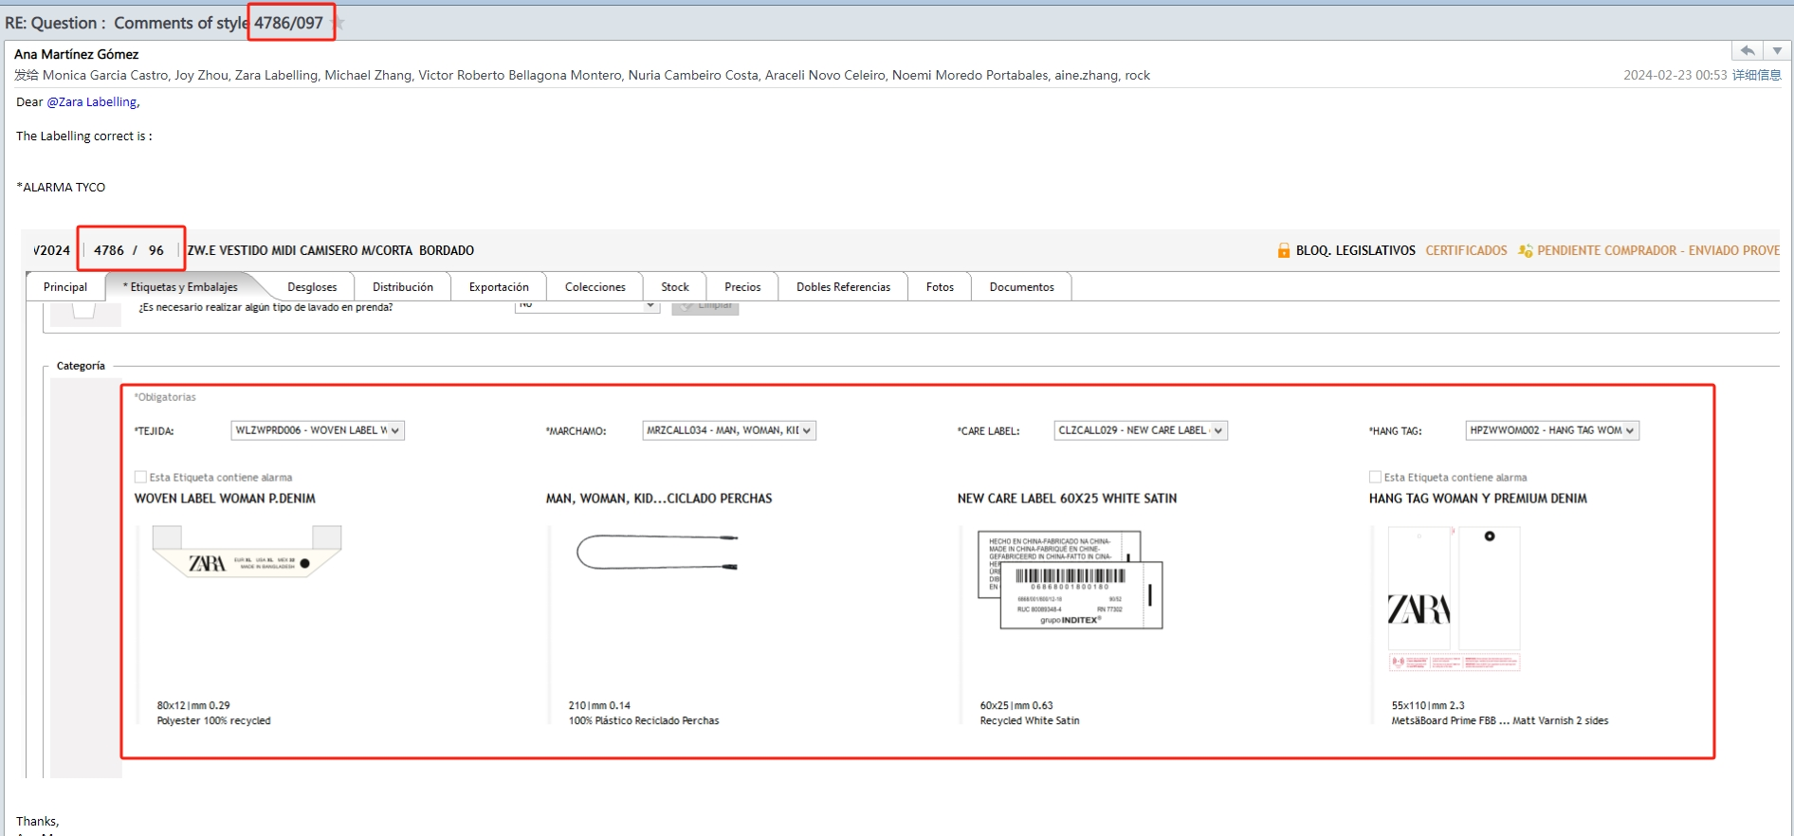Click the marchamo string seal image
The image size is (1794, 836).
(657, 552)
